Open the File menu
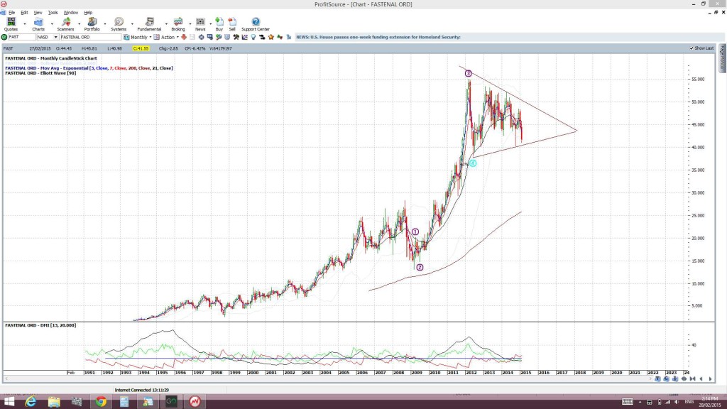 click(11, 13)
